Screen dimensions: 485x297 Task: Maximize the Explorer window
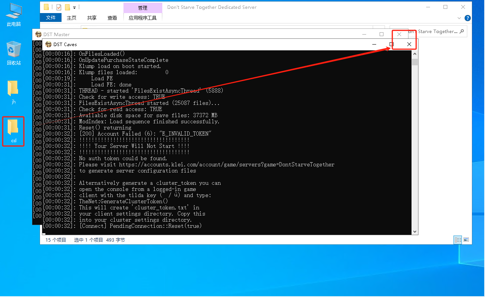[445, 7]
